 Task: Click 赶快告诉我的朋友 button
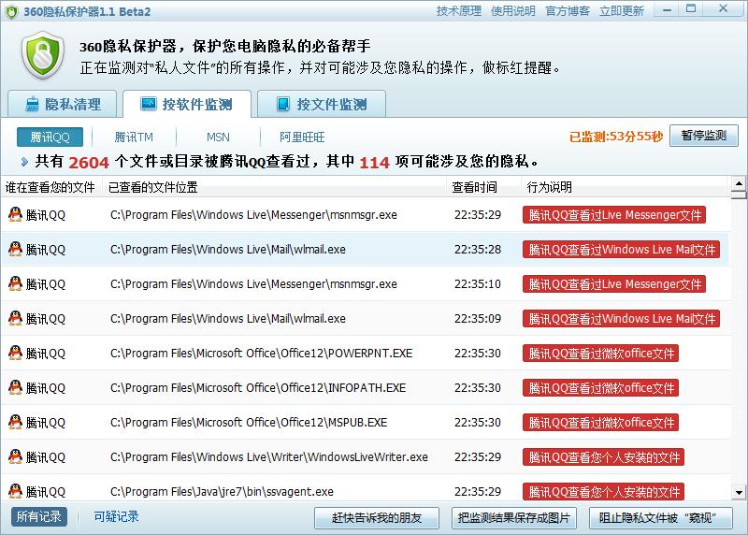click(x=377, y=518)
